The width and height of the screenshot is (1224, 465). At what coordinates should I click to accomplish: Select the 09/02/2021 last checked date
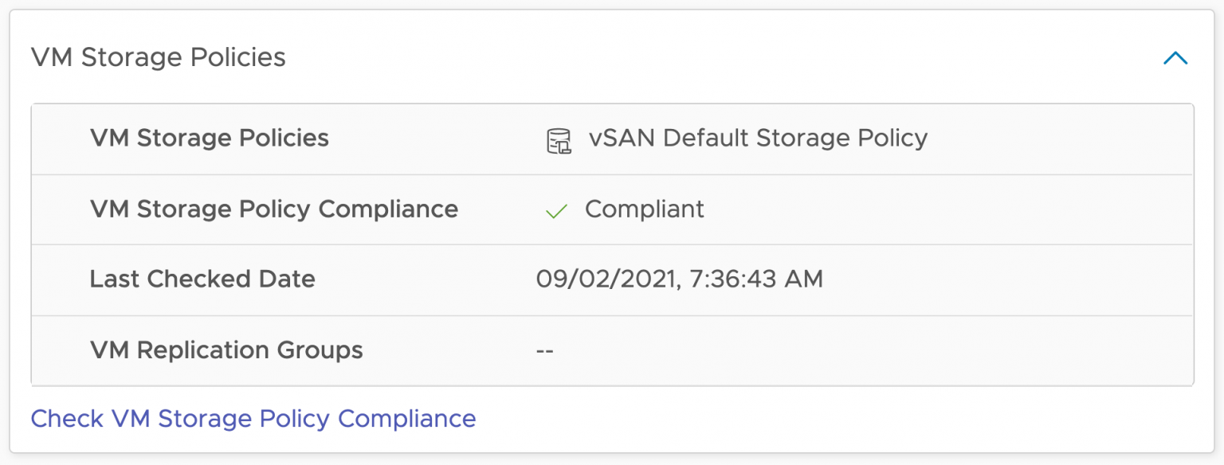pos(607,279)
